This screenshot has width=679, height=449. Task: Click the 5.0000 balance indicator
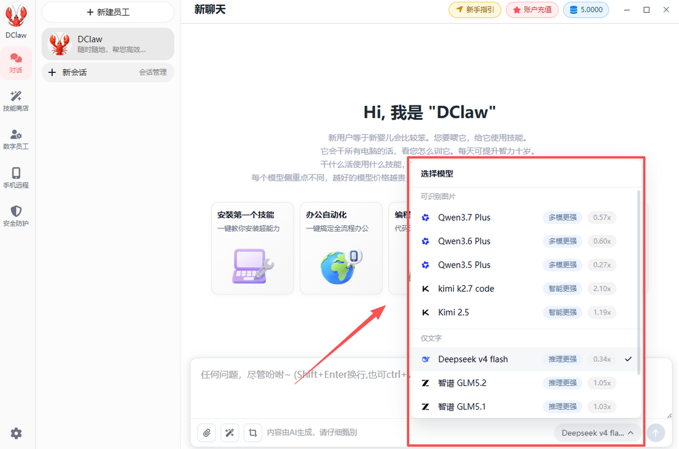pos(586,10)
